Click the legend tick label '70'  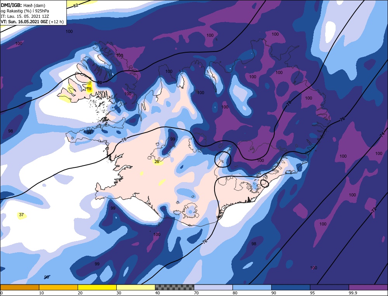[196, 293]
